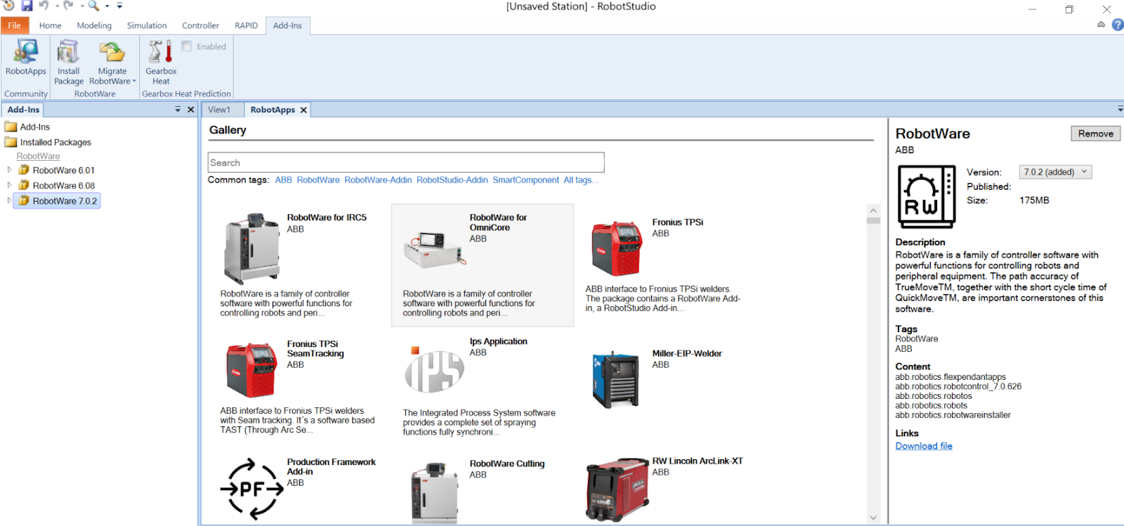The image size is (1124, 526).
Task: Expand the RobotWare 6.08 tree node
Action: [x=9, y=185]
